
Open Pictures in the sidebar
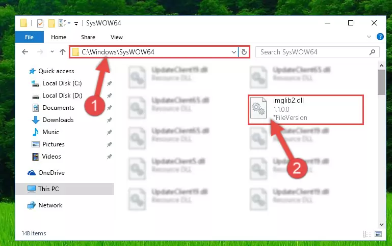tap(48, 144)
